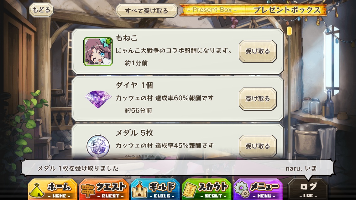Click the yellow scrollbar handle
Viewport: 356px width, 200px height.
(x=289, y=31)
